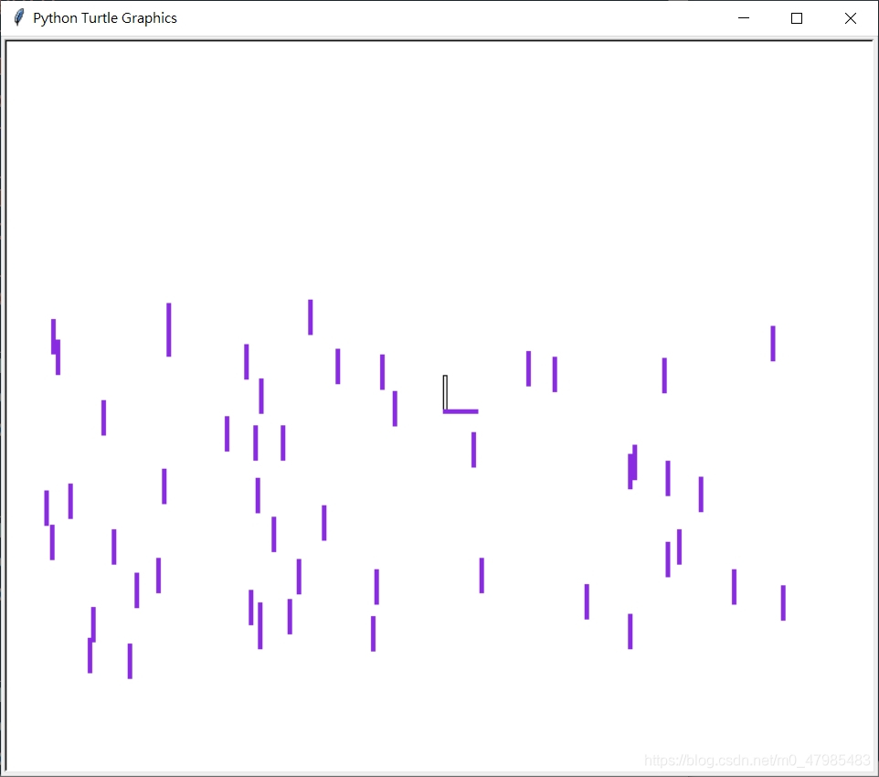Click the purple horizontal stroke under the pen cursor
Viewport: 879px width, 777px height.
461,412
